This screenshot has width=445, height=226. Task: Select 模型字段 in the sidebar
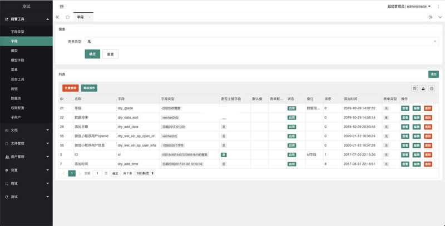(18, 60)
